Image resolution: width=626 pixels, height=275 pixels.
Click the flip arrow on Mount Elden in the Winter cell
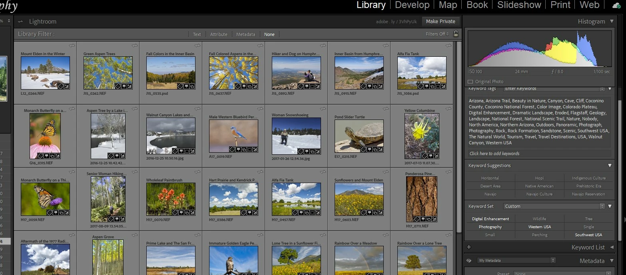[72, 45]
